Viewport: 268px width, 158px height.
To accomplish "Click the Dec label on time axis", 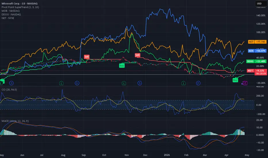I will tap(145, 155).
